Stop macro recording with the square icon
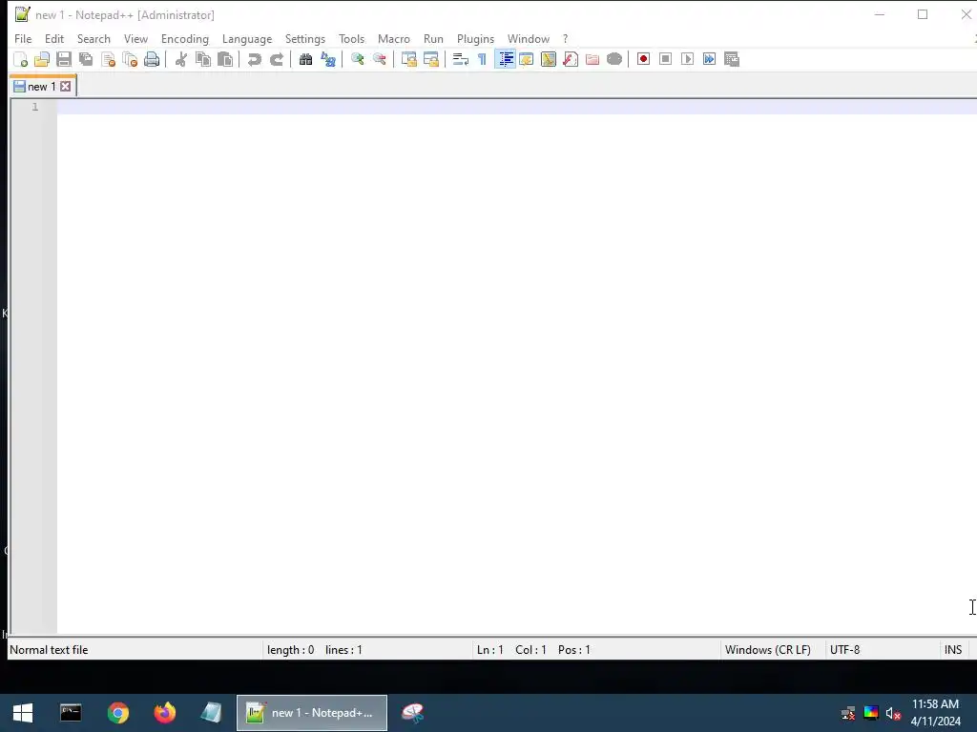The width and height of the screenshot is (977, 732). 665,59
